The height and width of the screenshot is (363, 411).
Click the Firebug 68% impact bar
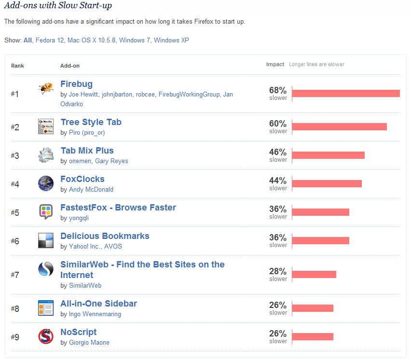tap(345, 94)
